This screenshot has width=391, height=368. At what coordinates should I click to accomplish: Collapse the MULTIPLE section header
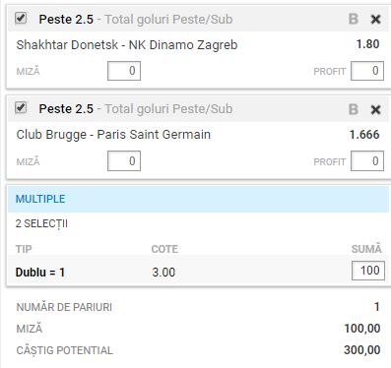[x=198, y=199]
